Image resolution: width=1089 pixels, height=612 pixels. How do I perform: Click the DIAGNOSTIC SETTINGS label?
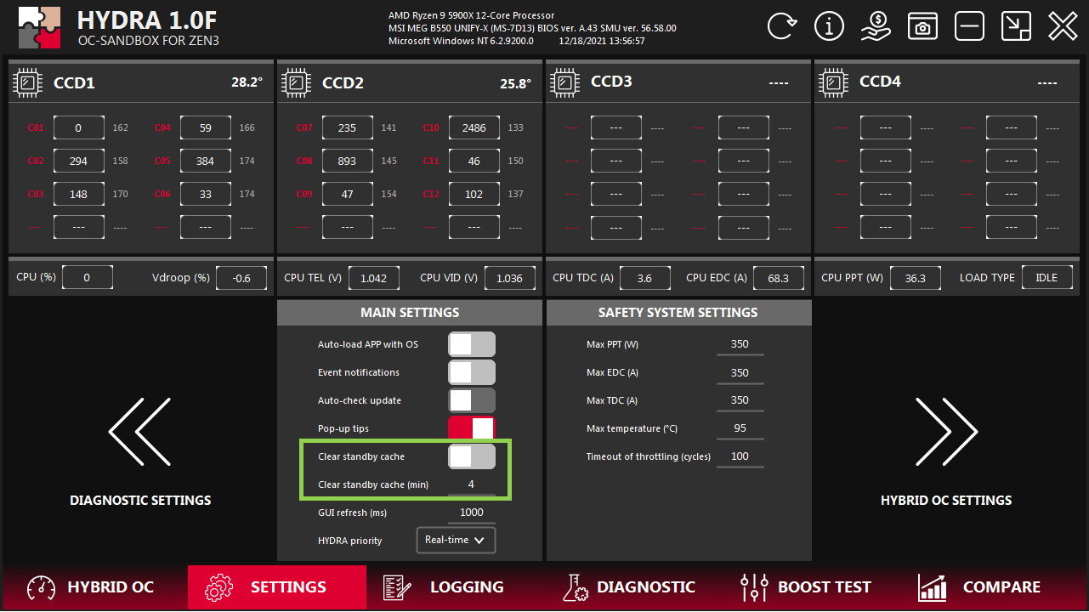(x=140, y=501)
